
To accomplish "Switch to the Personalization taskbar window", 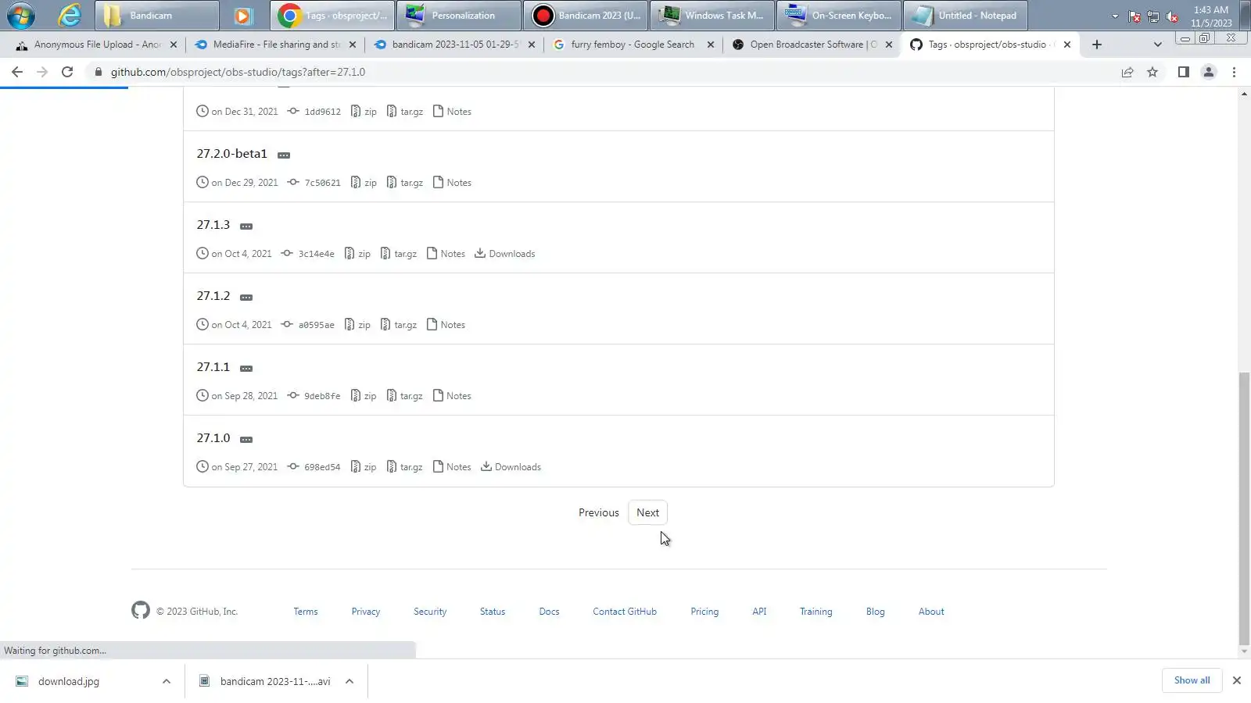I will [458, 15].
